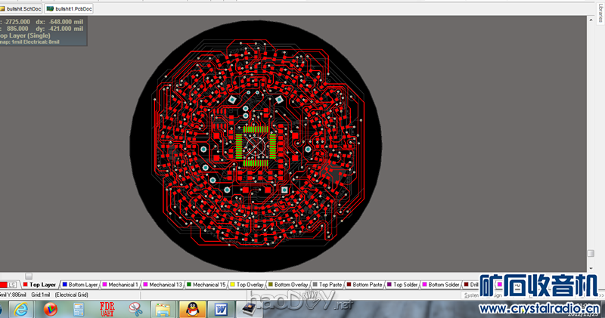Select the Top Layer tab
Viewport: 605px width, 318px height.
pyautogui.click(x=42, y=285)
